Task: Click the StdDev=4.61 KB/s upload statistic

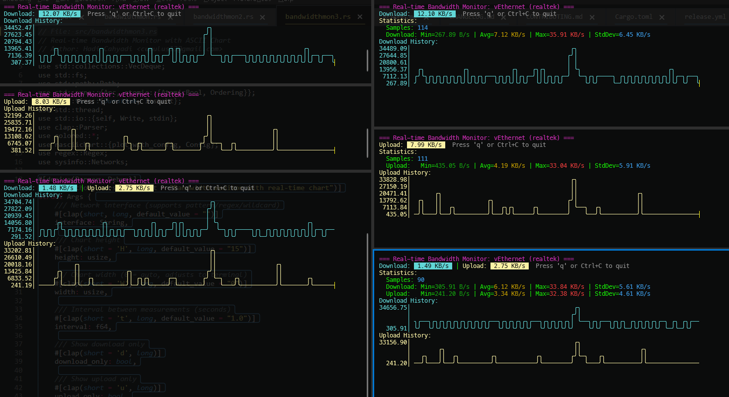Action: pyautogui.click(x=622, y=294)
